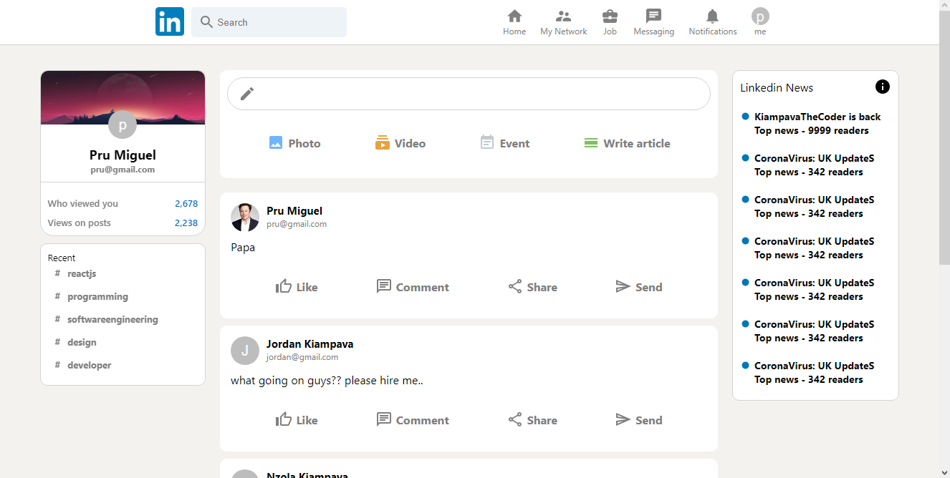
Task: Click the info icon on Linkedin News
Action: point(882,86)
